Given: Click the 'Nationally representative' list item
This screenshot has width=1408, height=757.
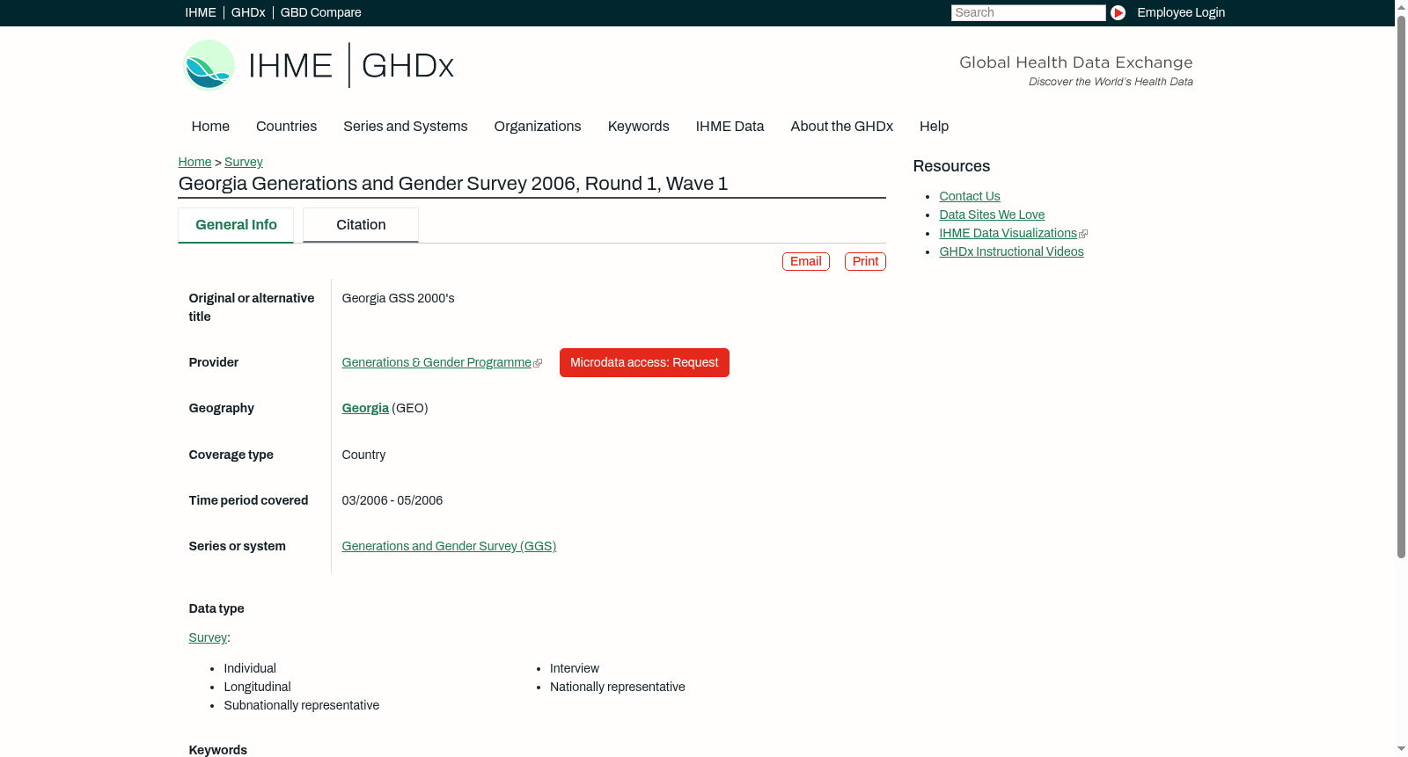Looking at the screenshot, I should pos(617,687).
